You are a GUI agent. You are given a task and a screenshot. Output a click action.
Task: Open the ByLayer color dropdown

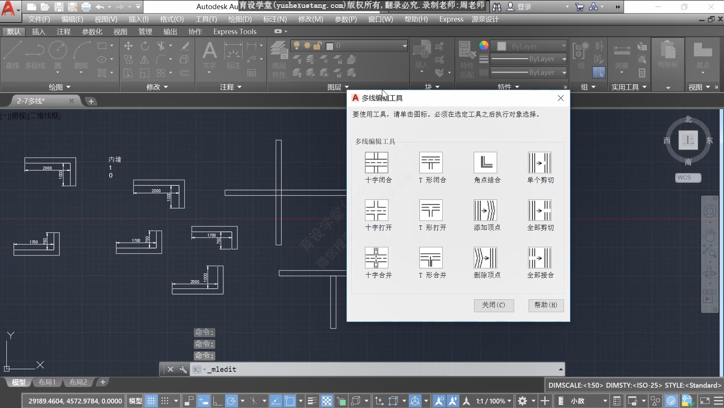529,46
